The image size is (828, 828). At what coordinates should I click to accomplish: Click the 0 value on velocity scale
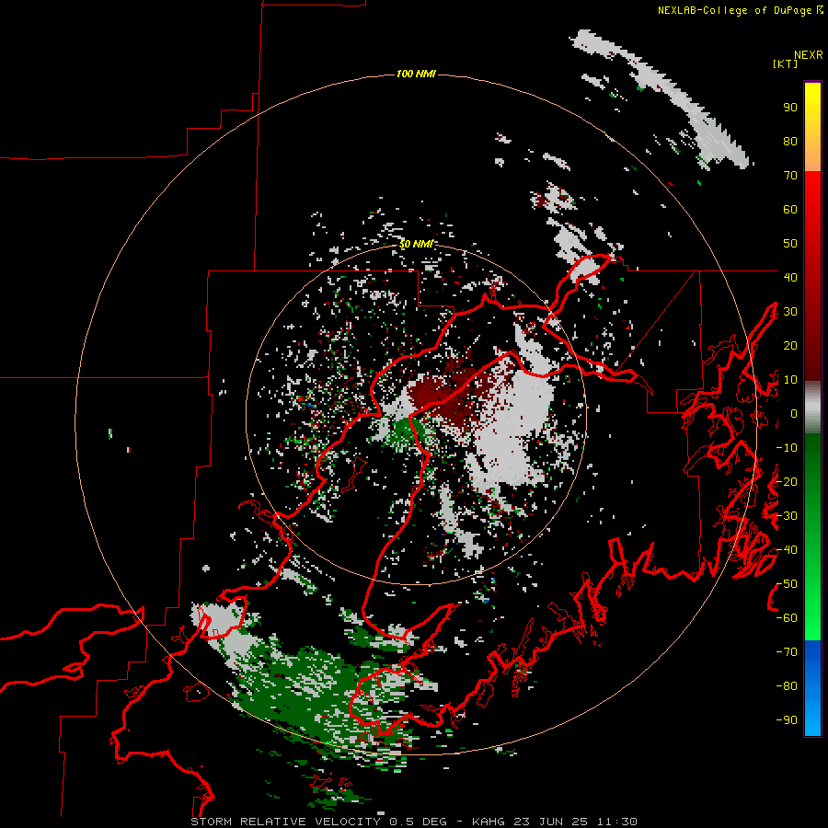tap(794, 414)
